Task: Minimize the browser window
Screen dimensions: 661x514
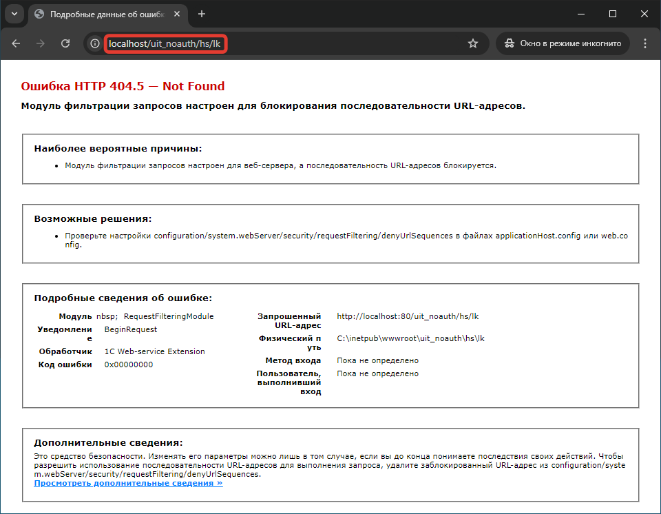Action: 580,14
